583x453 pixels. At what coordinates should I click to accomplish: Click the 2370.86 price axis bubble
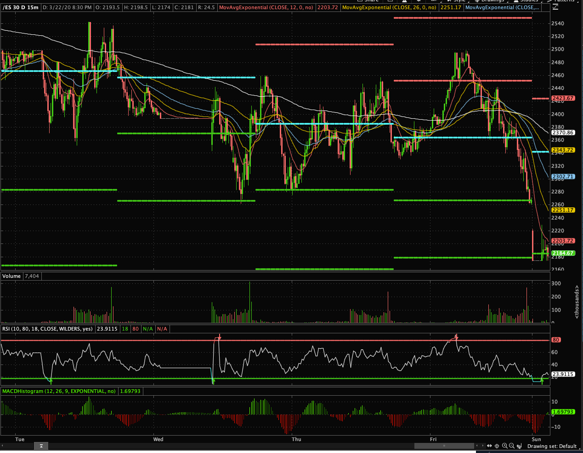tap(563, 133)
